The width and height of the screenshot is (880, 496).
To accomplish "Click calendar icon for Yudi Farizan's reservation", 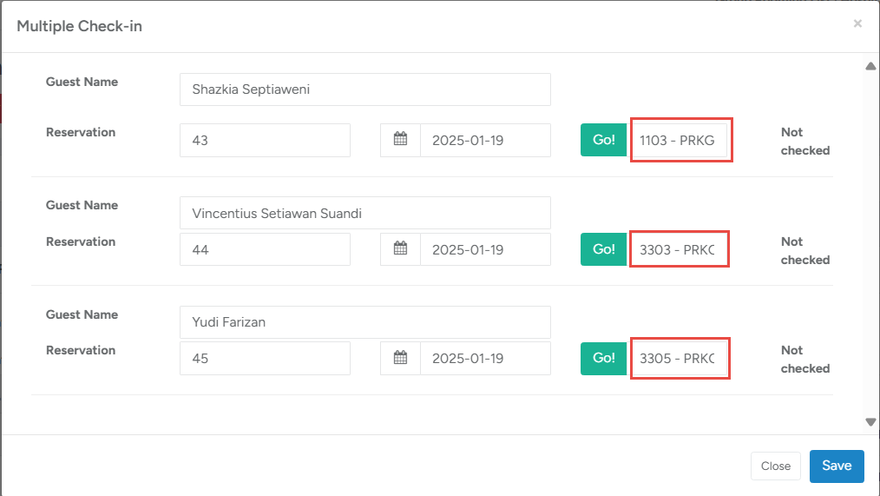I will (x=400, y=358).
